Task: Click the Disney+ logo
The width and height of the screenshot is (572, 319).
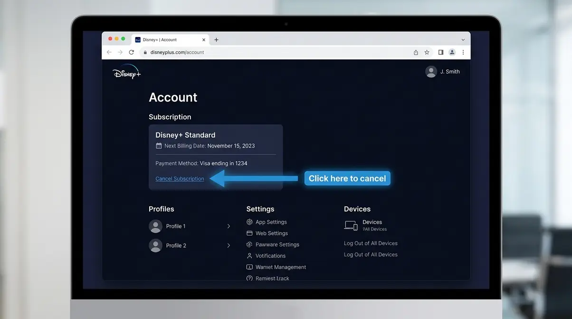Action: click(x=127, y=72)
